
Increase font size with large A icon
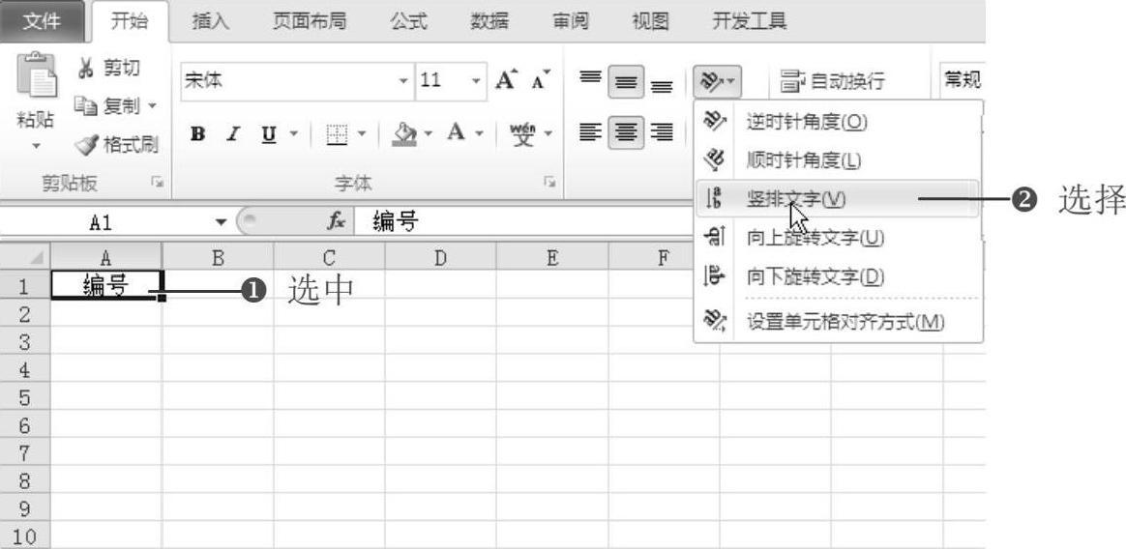point(507,80)
